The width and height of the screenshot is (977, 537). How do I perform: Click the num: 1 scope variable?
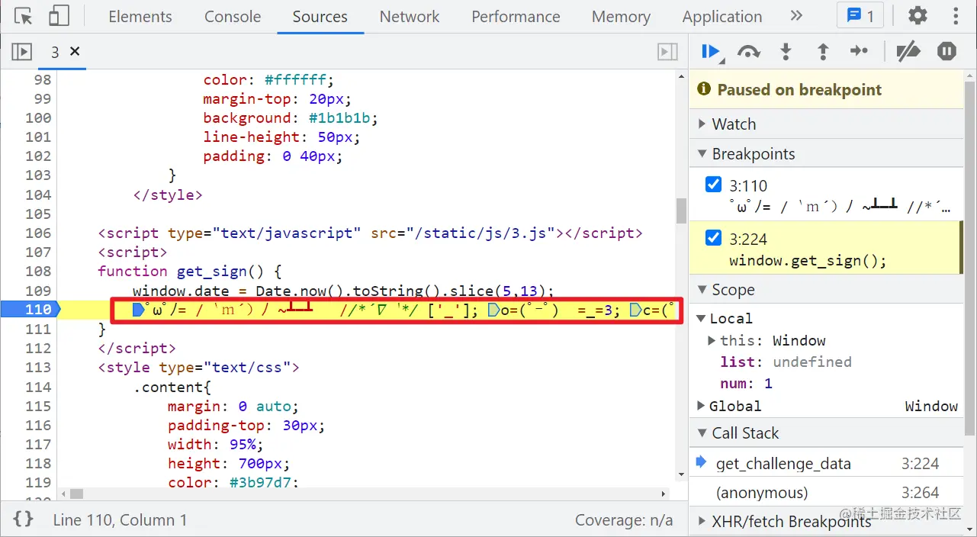point(747,383)
